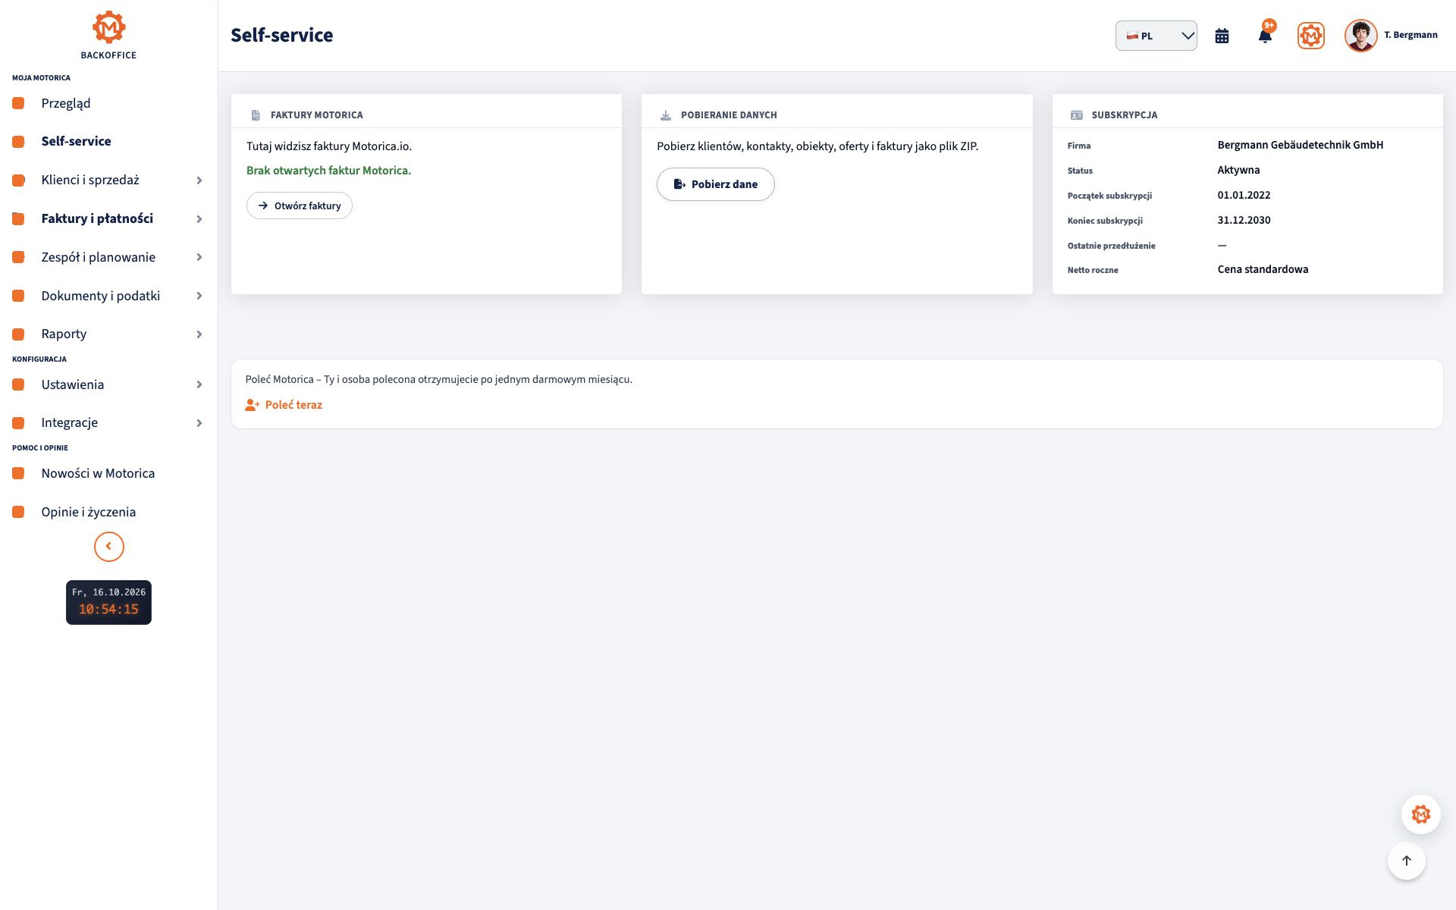Click the Subskrypcja card icon
The height and width of the screenshot is (910, 1456).
pos(1076,115)
